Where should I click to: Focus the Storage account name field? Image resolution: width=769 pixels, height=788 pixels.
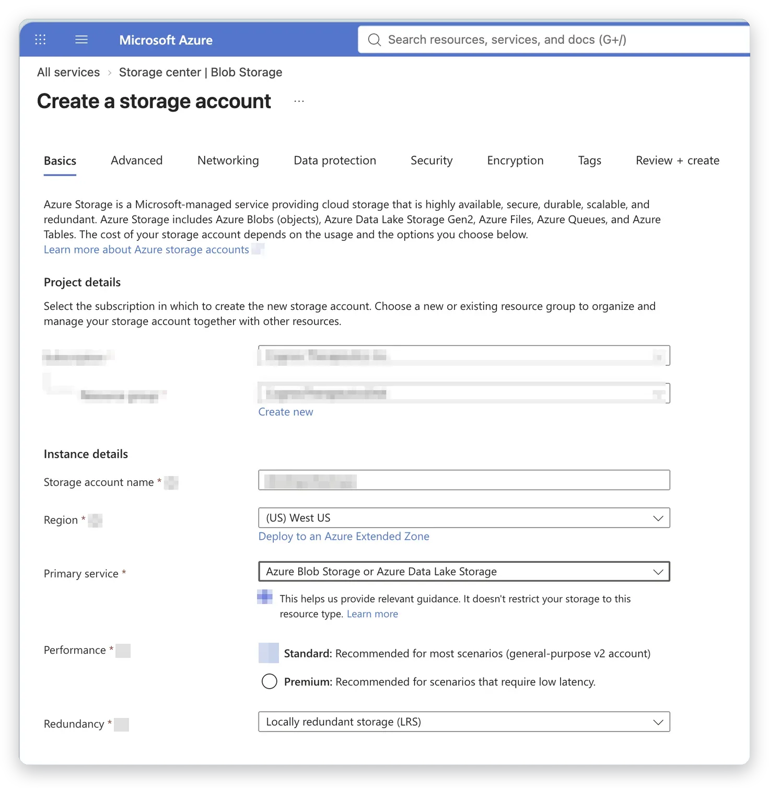[464, 480]
